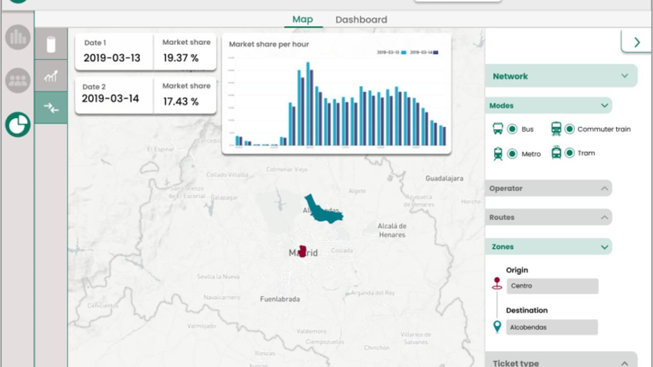Click the Origin field showing Centro
Image resolution: width=653 pixels, height=367 pixels.
coord(552,286)
